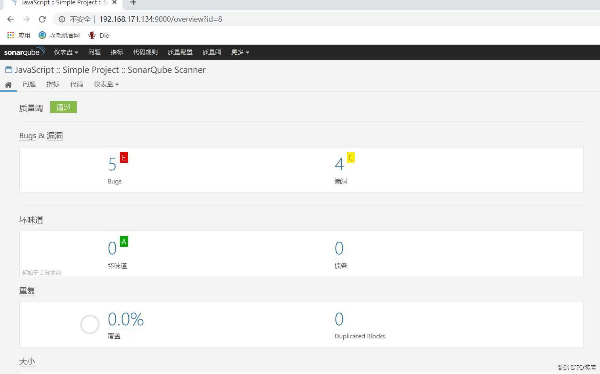
Task: Close the JavaScript Simple Project browser tab
Action: (x=114, y=3)
